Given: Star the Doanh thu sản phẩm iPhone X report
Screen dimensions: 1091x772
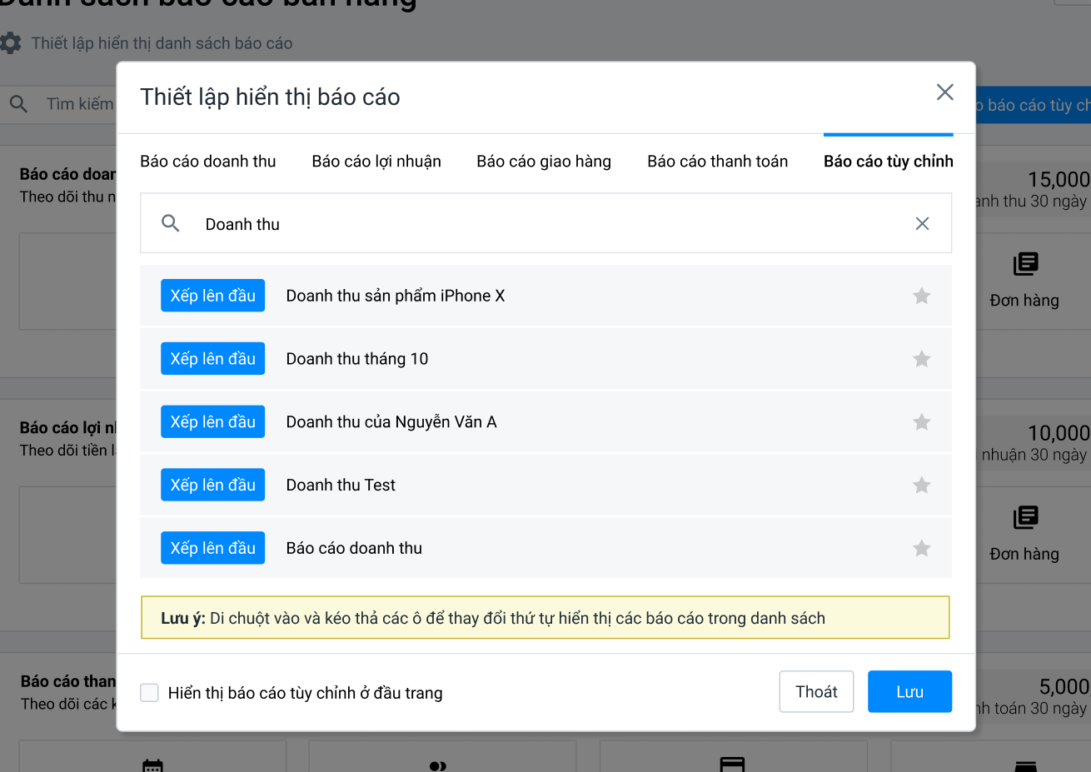Looking at the screenshot, I should point(921,296).
